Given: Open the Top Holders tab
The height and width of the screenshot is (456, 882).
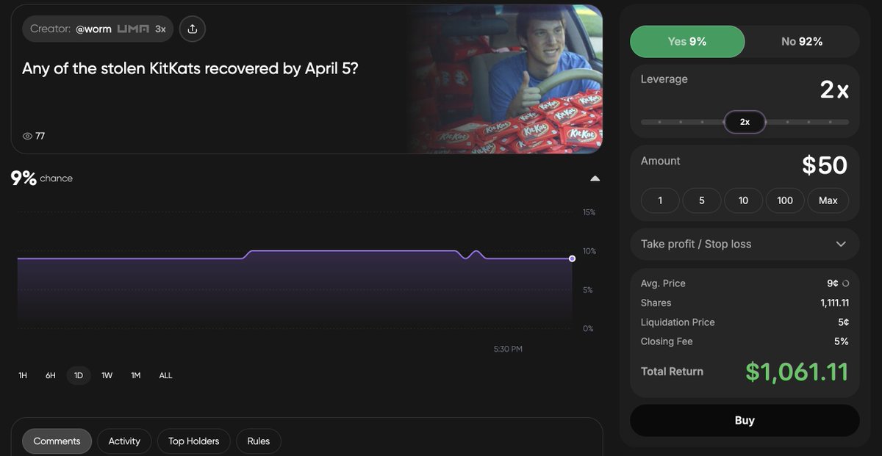Looking at the screenshot, I should (x=194, y=441).
